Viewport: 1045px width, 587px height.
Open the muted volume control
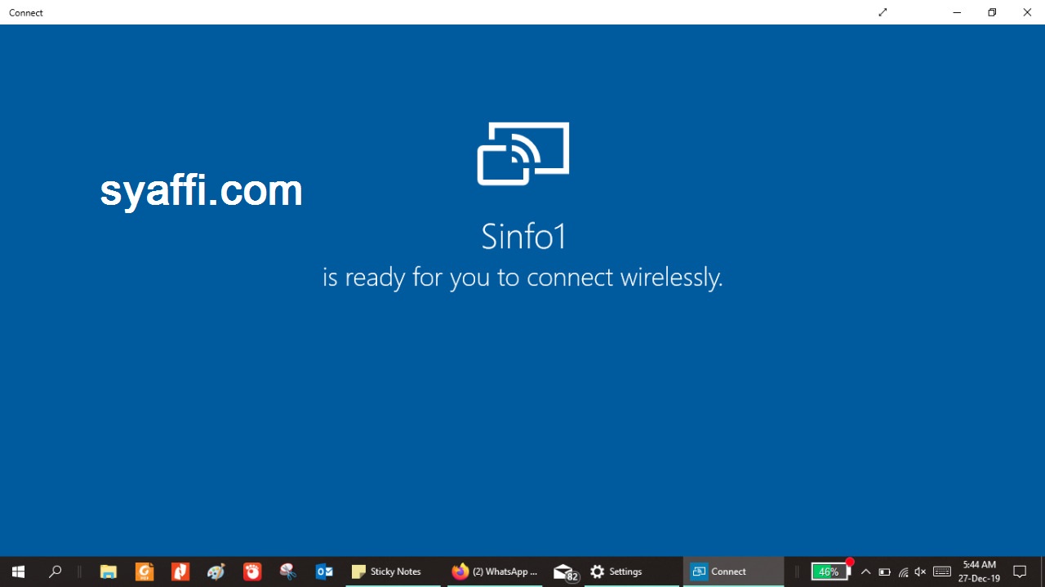point(921,571)
